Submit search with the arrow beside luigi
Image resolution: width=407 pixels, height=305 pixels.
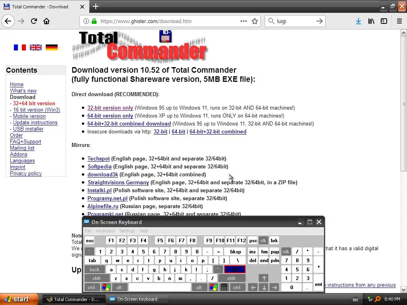coord(319,21)
